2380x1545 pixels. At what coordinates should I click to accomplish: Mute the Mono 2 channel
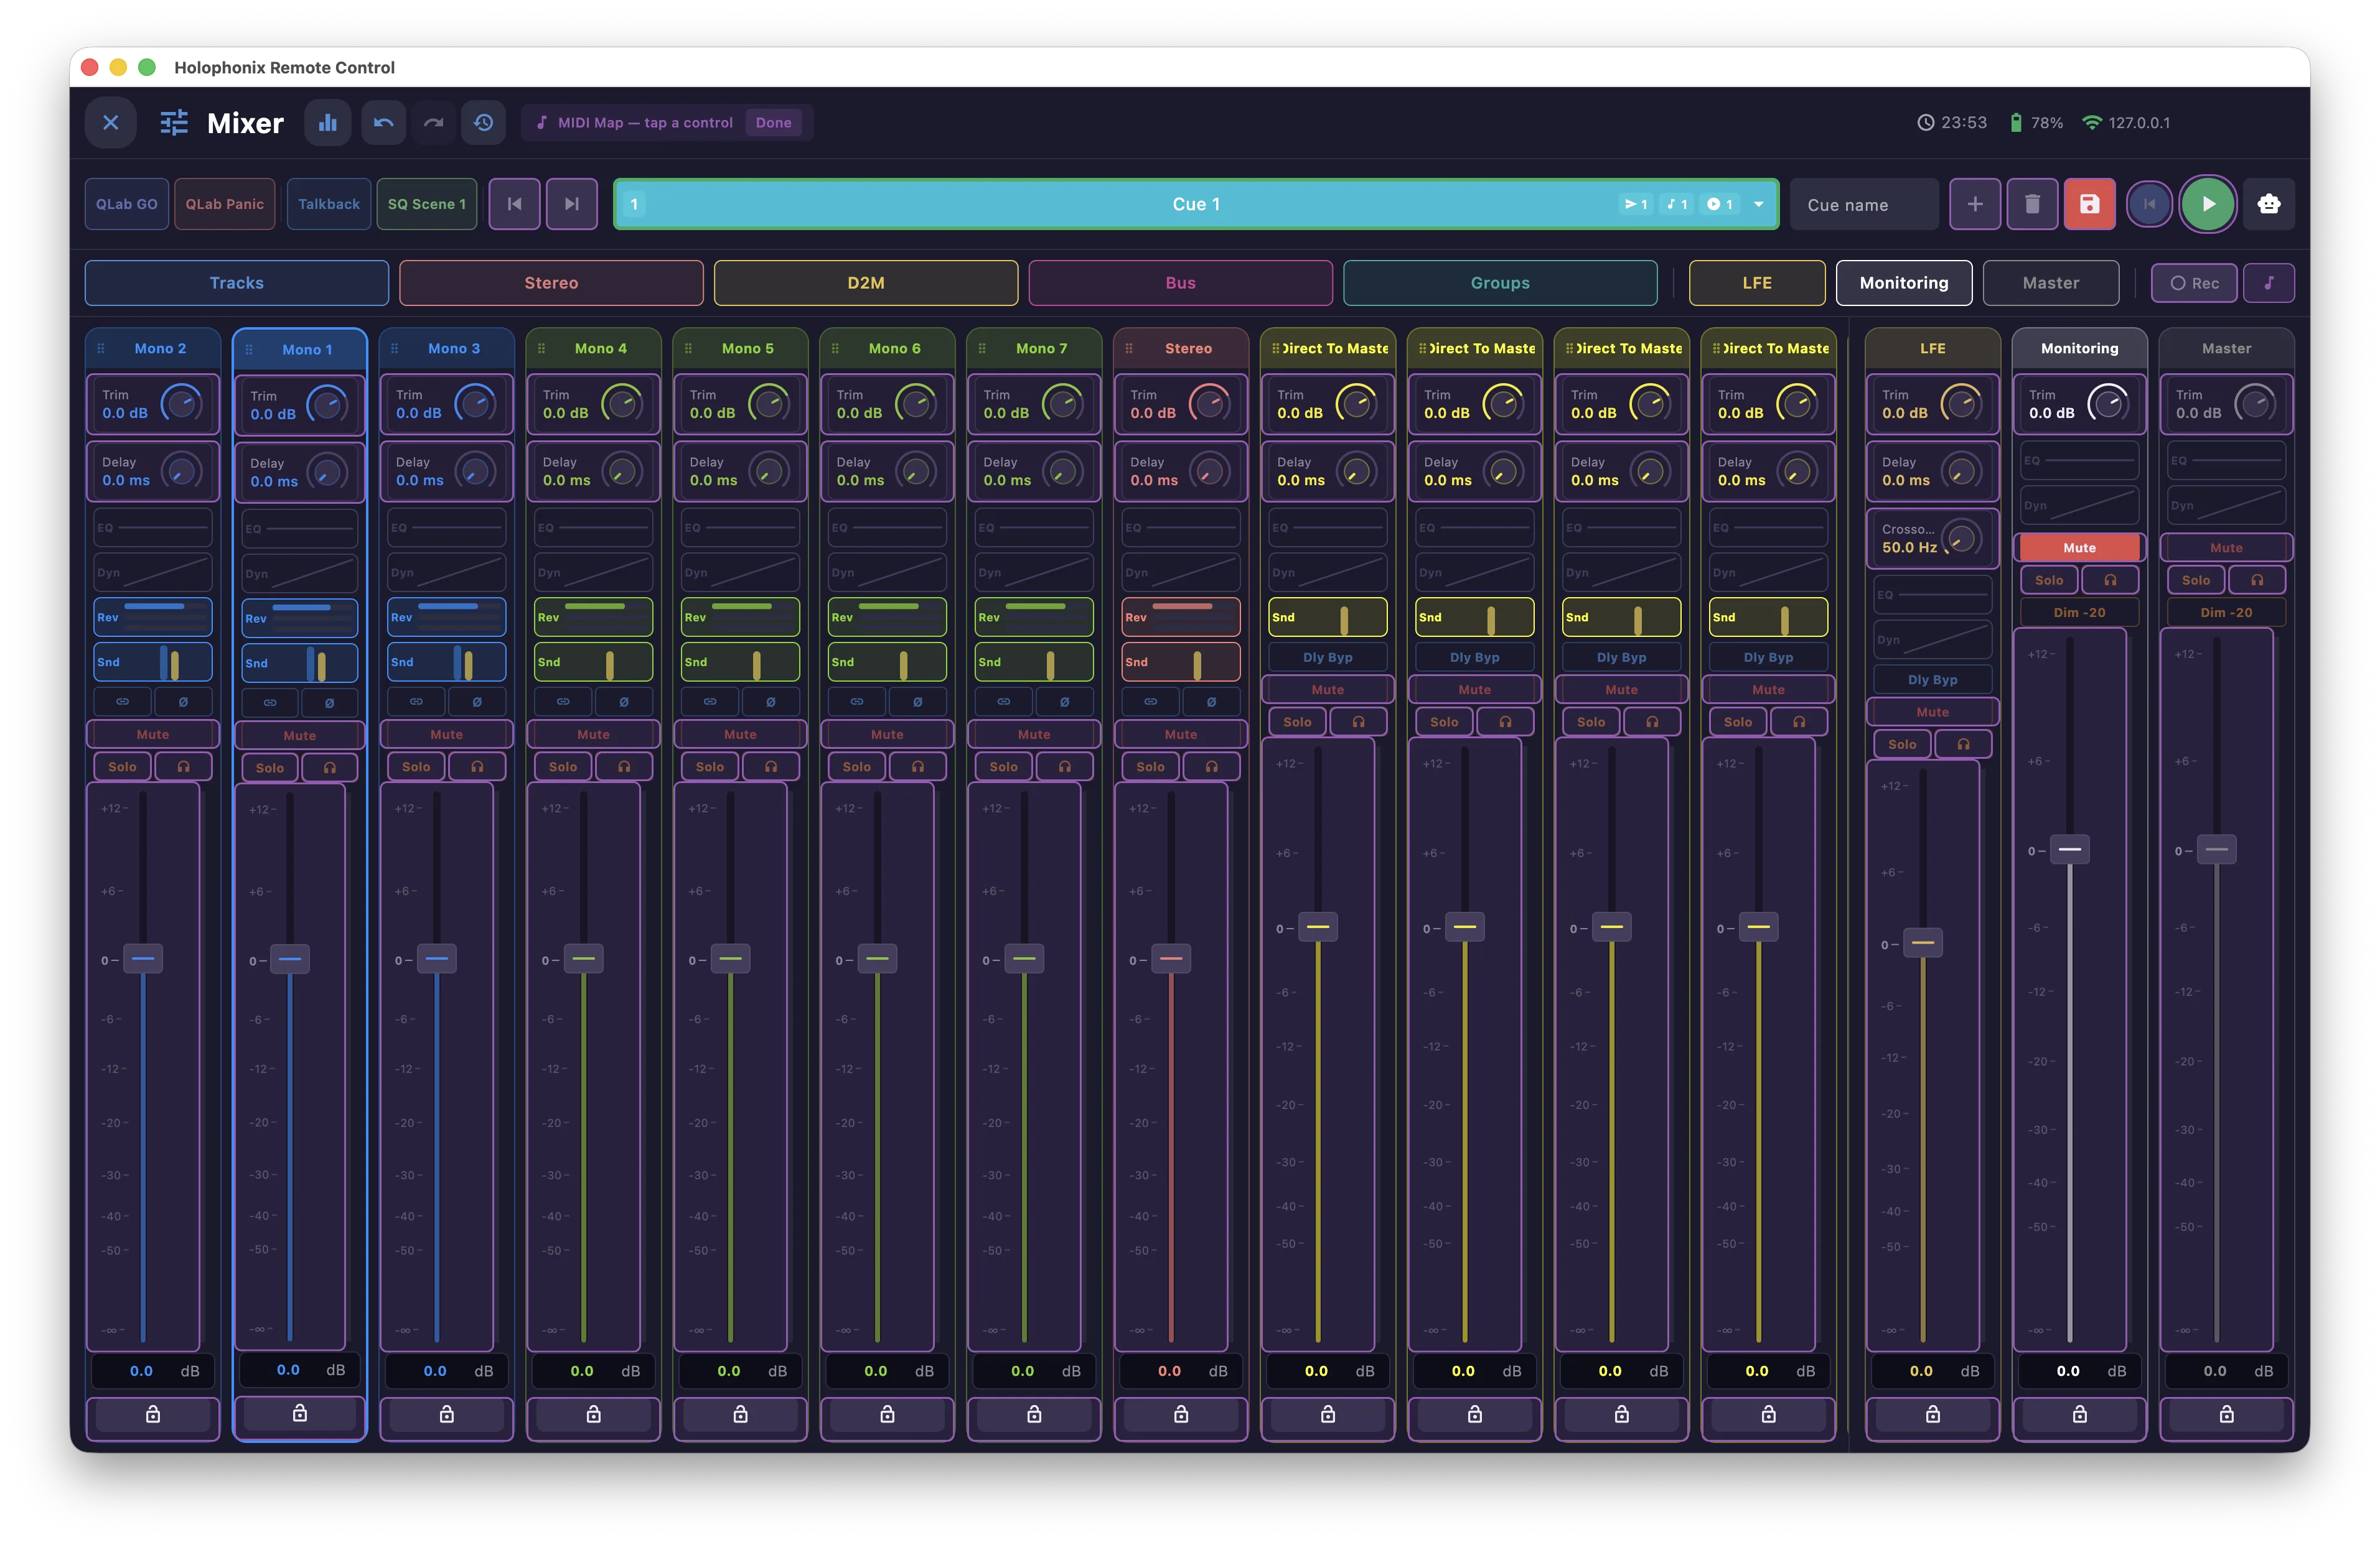(x=153, y=735)
